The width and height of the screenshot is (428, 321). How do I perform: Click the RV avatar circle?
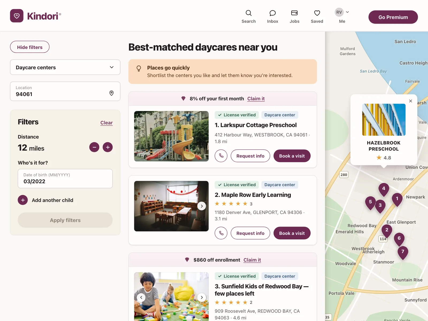pos(339,12)
